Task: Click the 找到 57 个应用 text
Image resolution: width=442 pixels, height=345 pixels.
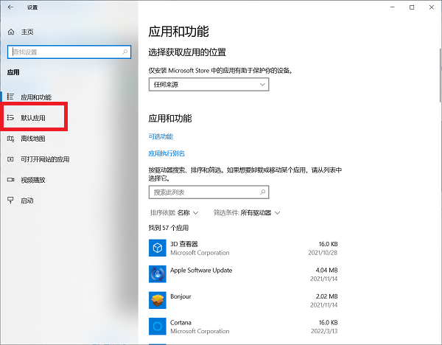Action: 169,228
